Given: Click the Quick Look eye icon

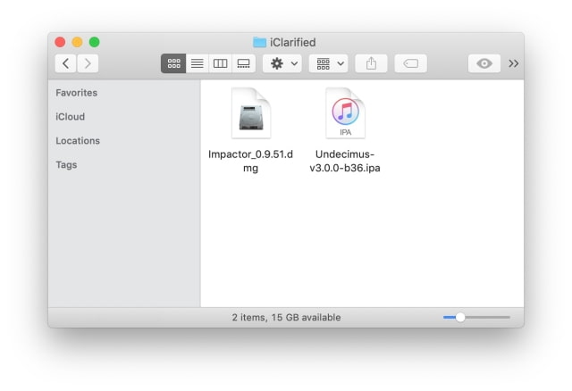Looking at the screenshot, I should click(484, 63).
